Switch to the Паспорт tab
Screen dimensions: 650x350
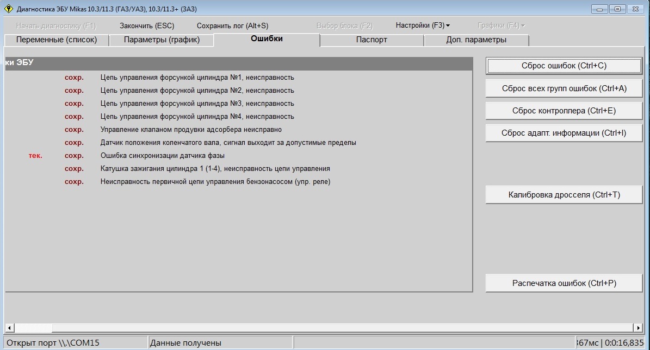click(x=372, y=40)
